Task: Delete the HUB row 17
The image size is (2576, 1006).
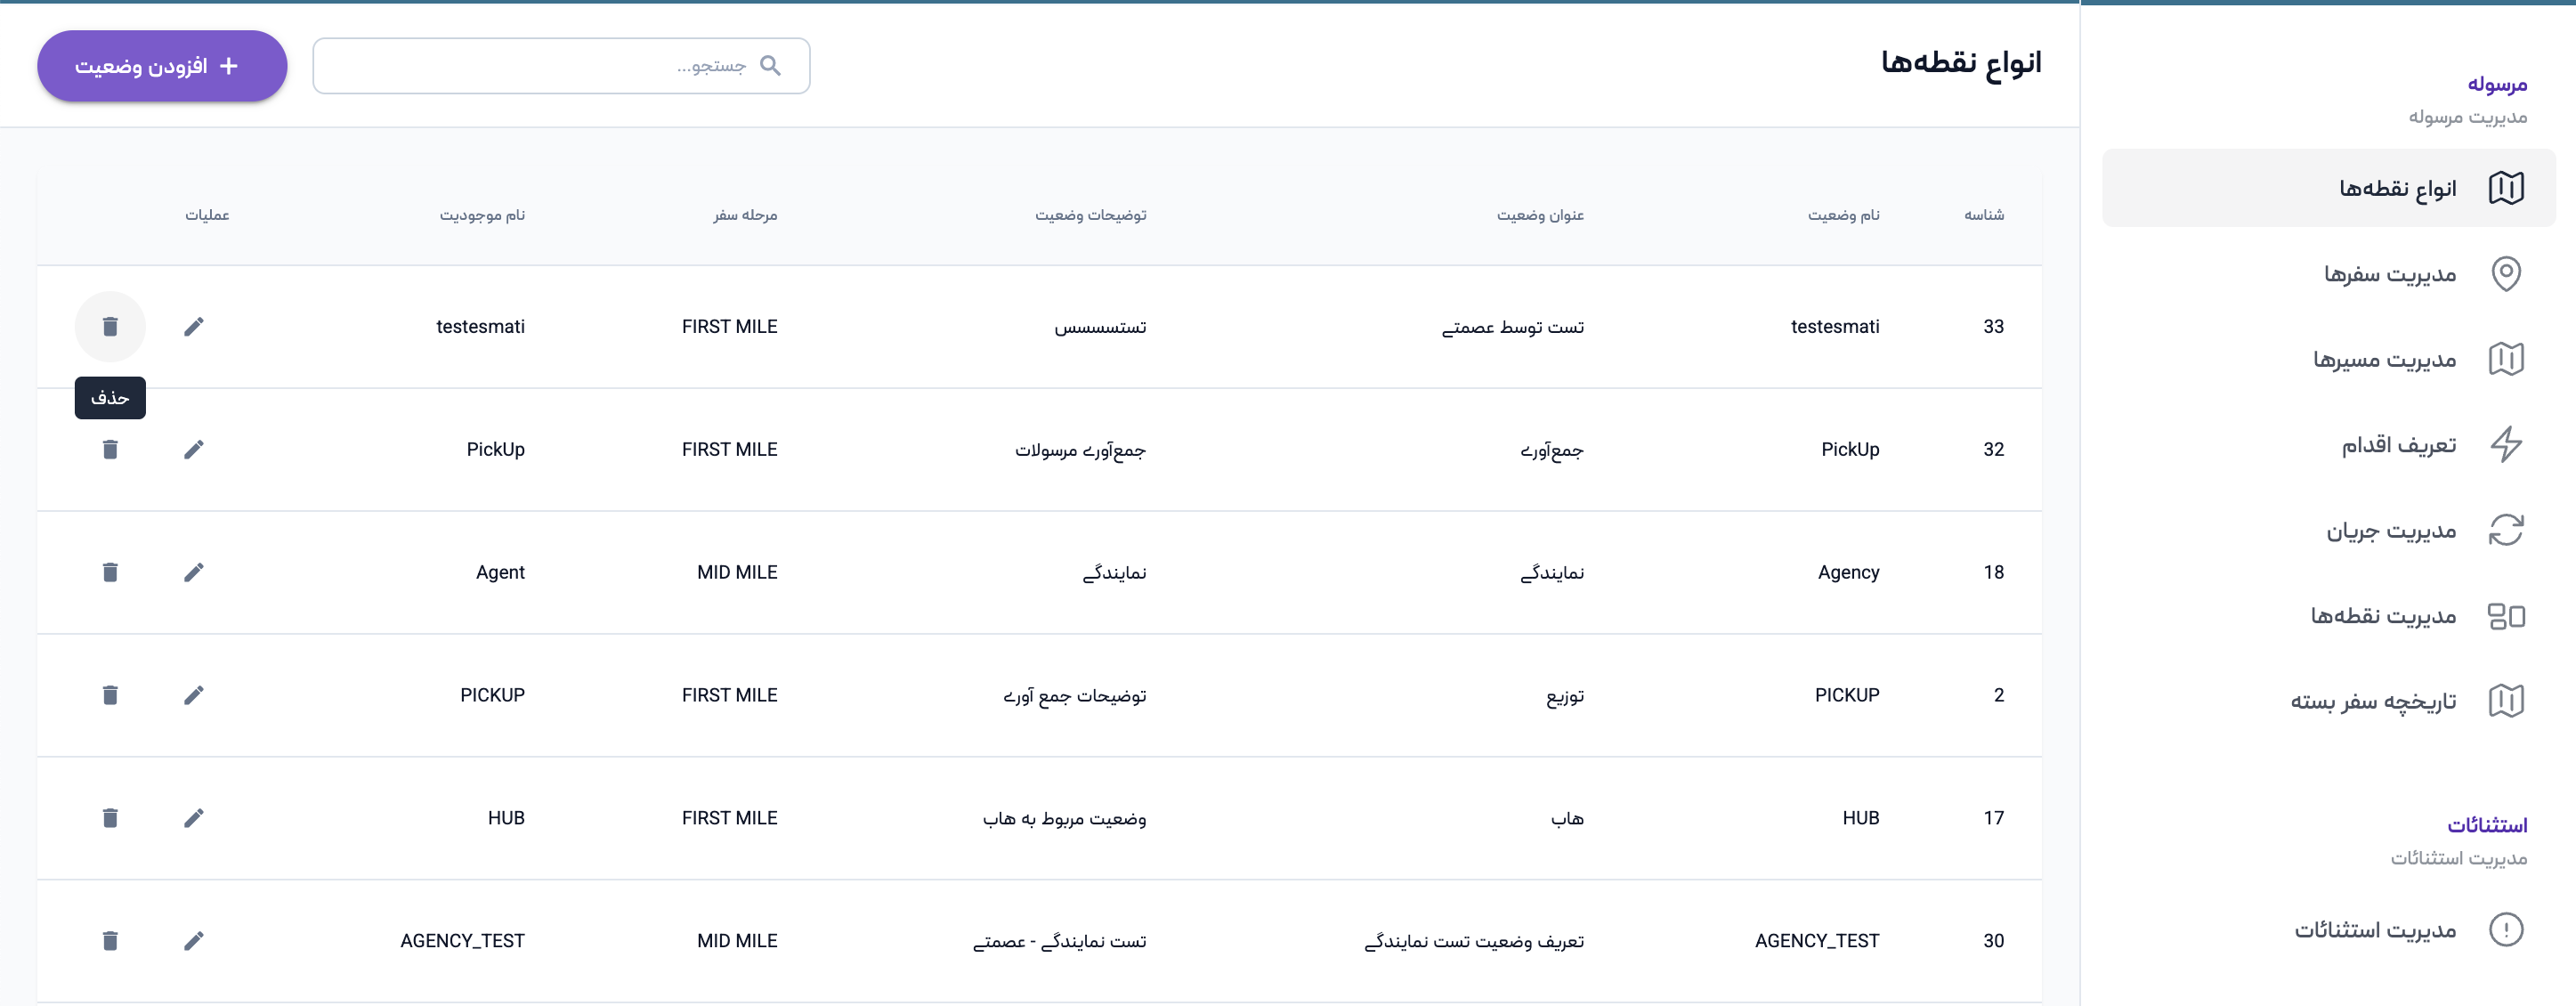Action: 110,818
